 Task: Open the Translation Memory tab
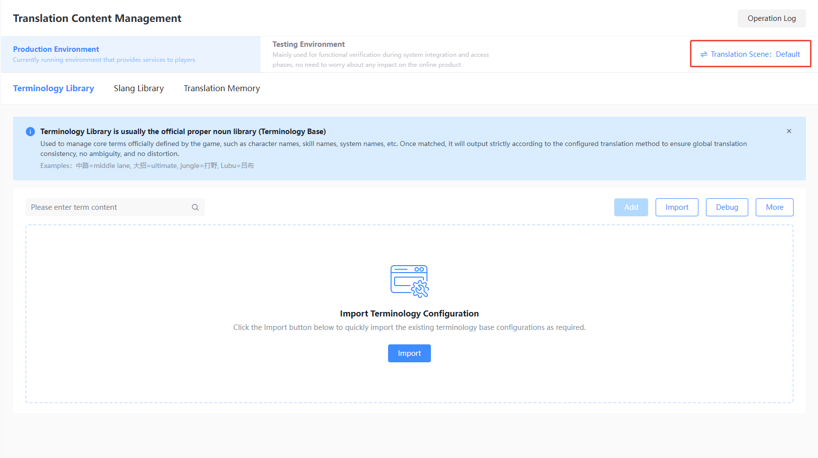[222, 88]
